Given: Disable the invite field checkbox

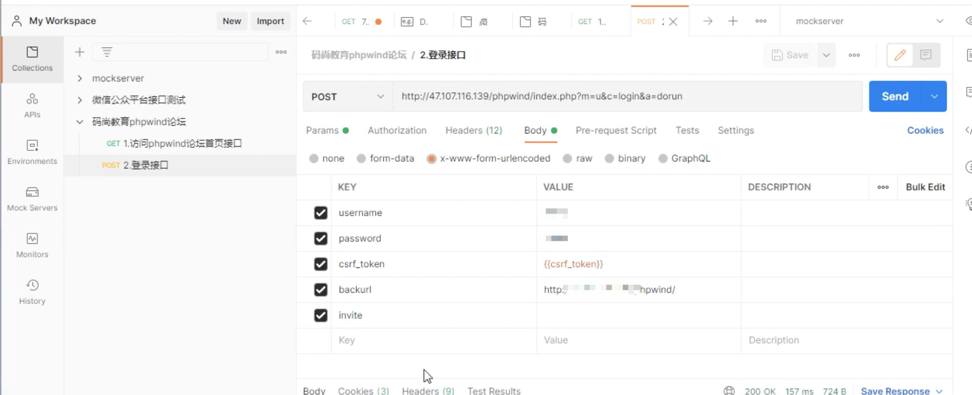Looking at the screenshot, I should click(x=320, y=315).
